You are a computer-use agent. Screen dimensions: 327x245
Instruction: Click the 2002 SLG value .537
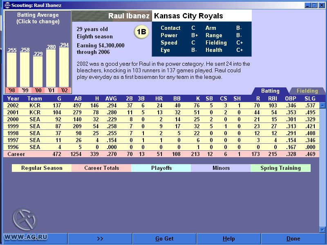pos(310,106)
